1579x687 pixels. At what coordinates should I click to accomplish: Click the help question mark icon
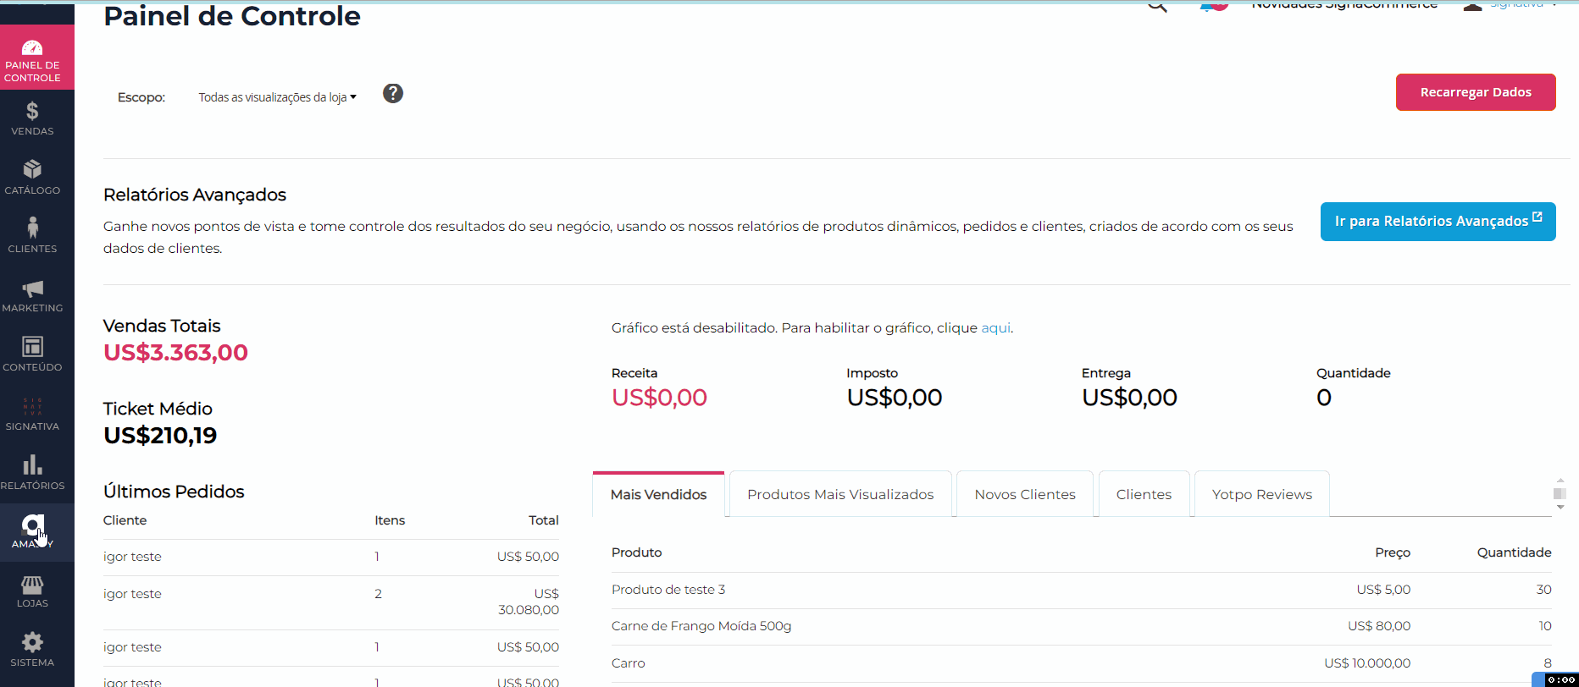coord(393,94)
